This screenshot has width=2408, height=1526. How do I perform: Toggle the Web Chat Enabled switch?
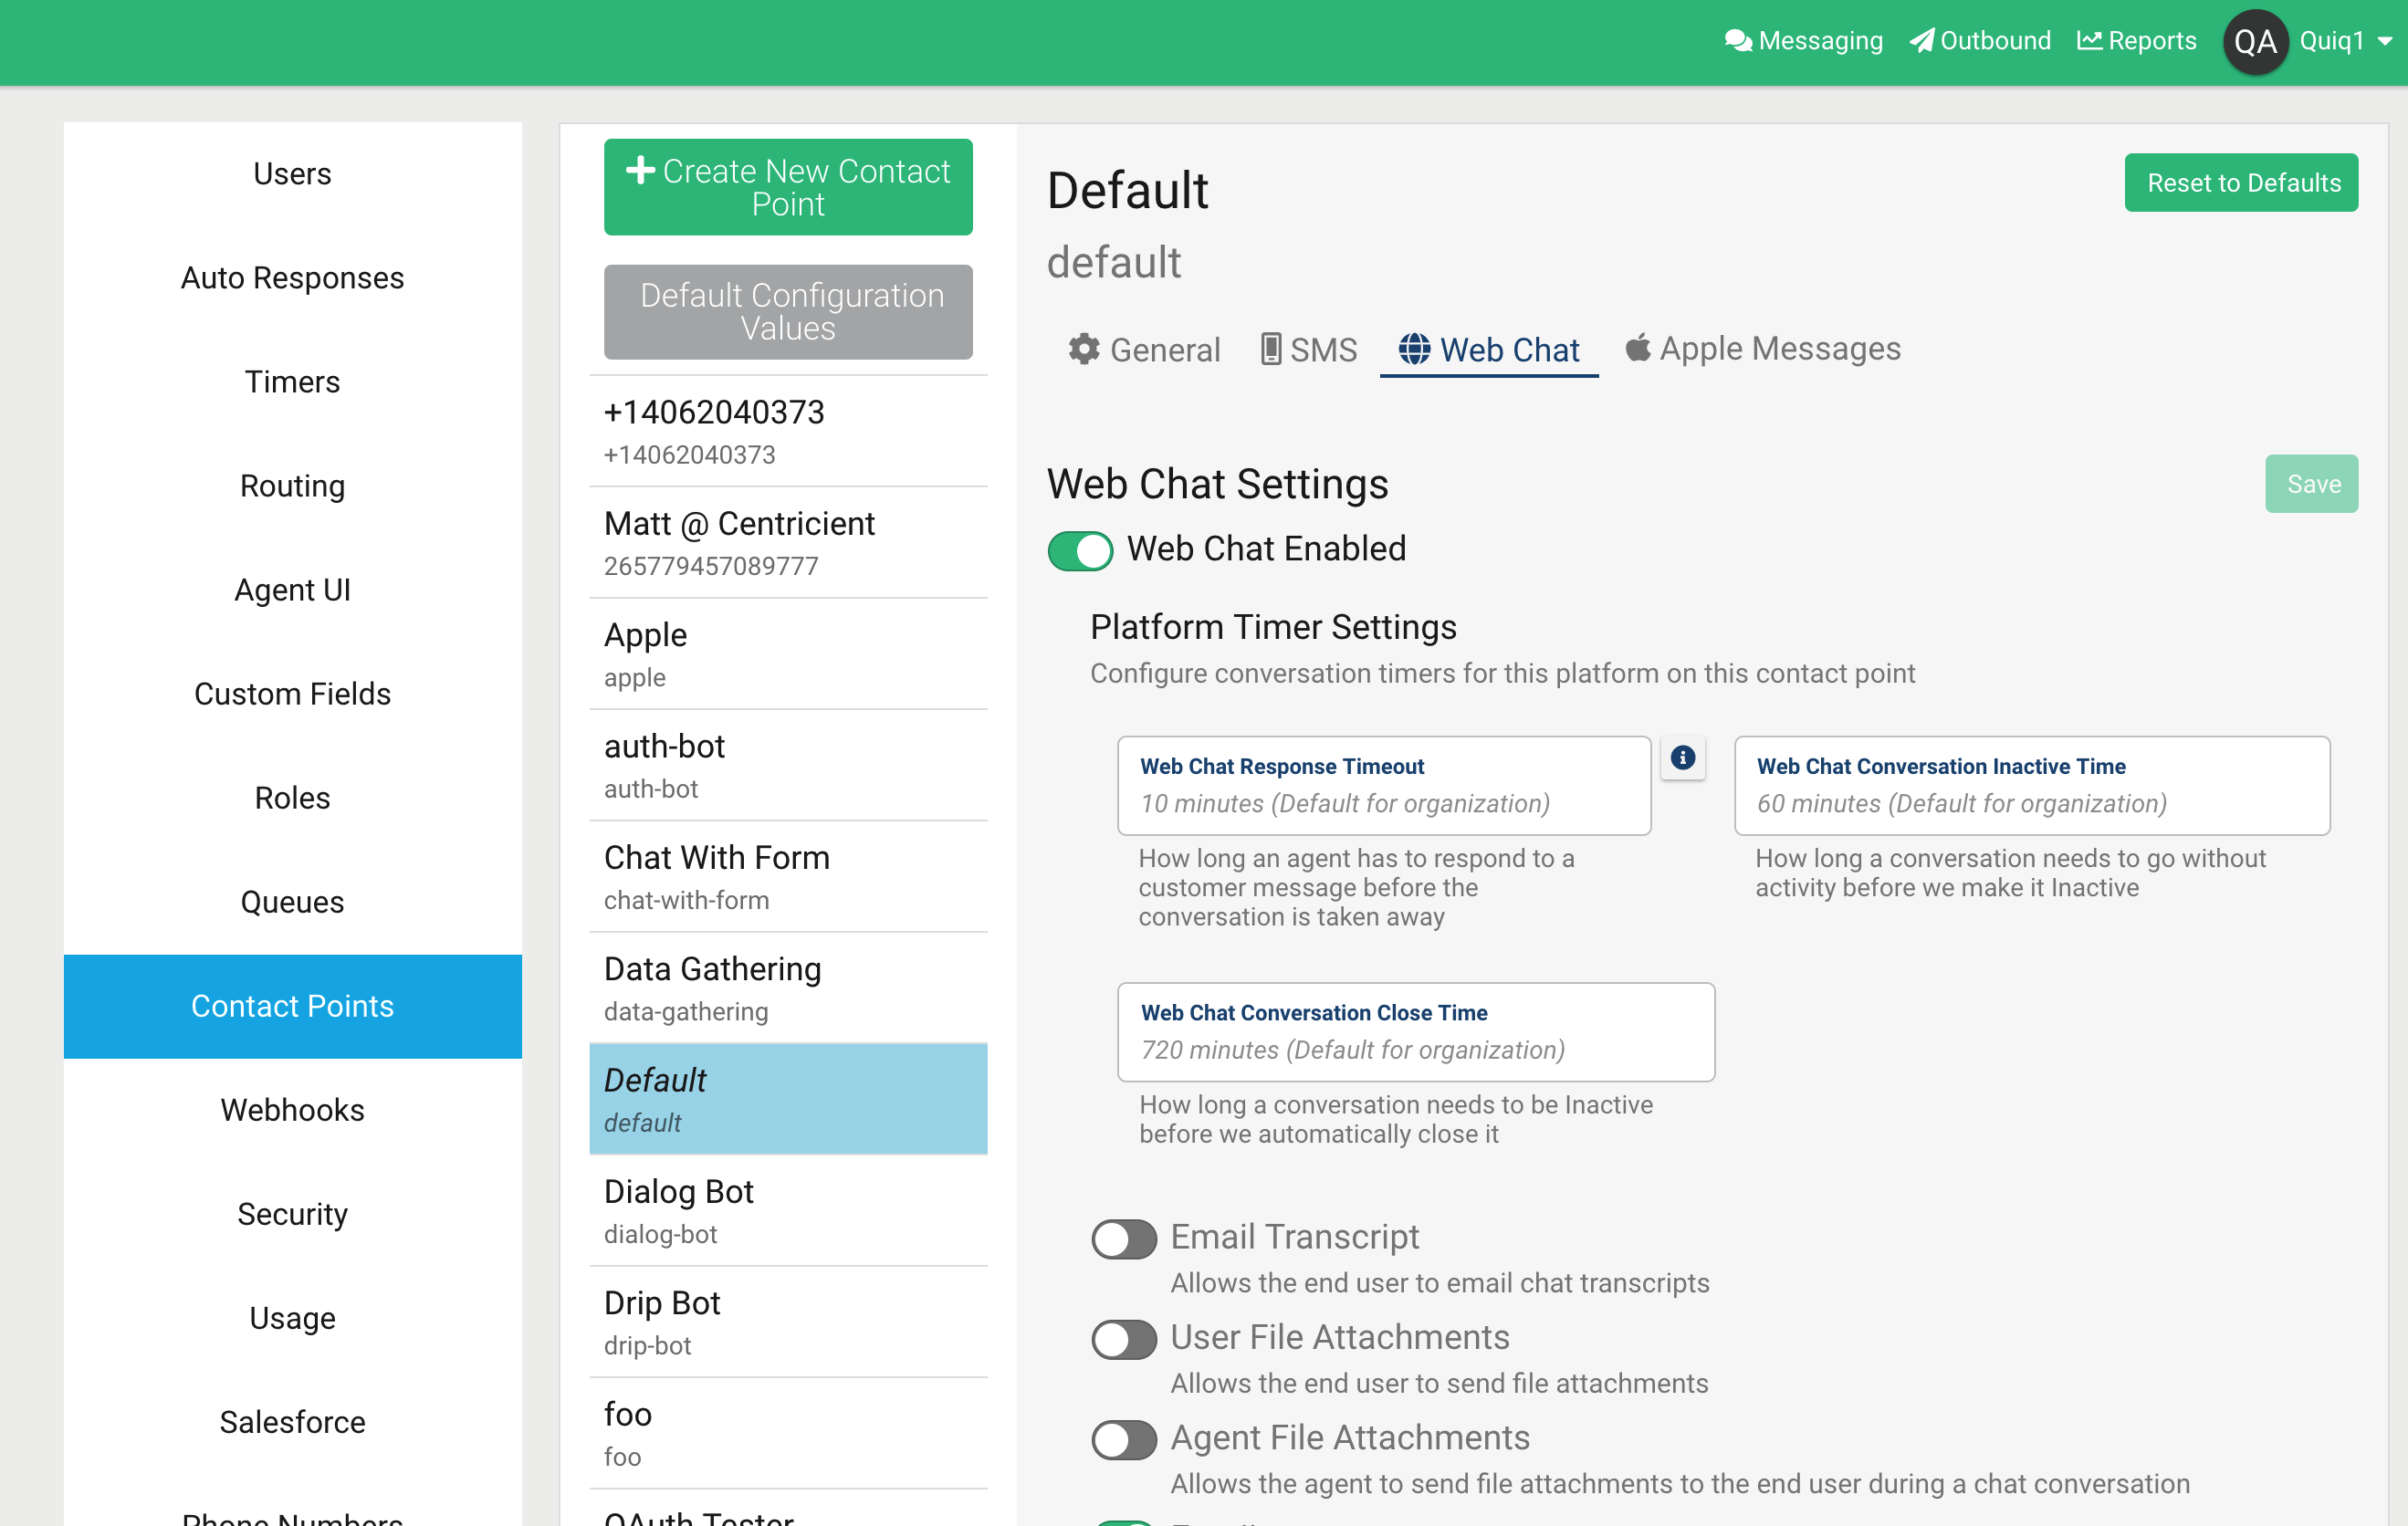[x=1081, y=549]
